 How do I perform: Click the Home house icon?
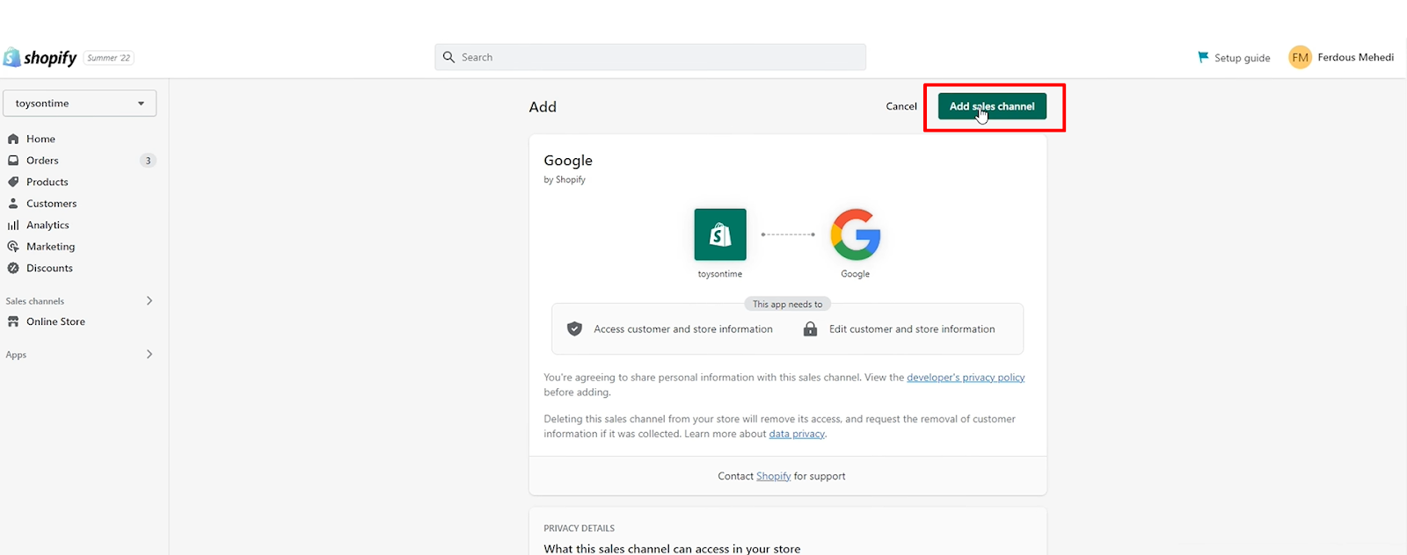(13, 139)
